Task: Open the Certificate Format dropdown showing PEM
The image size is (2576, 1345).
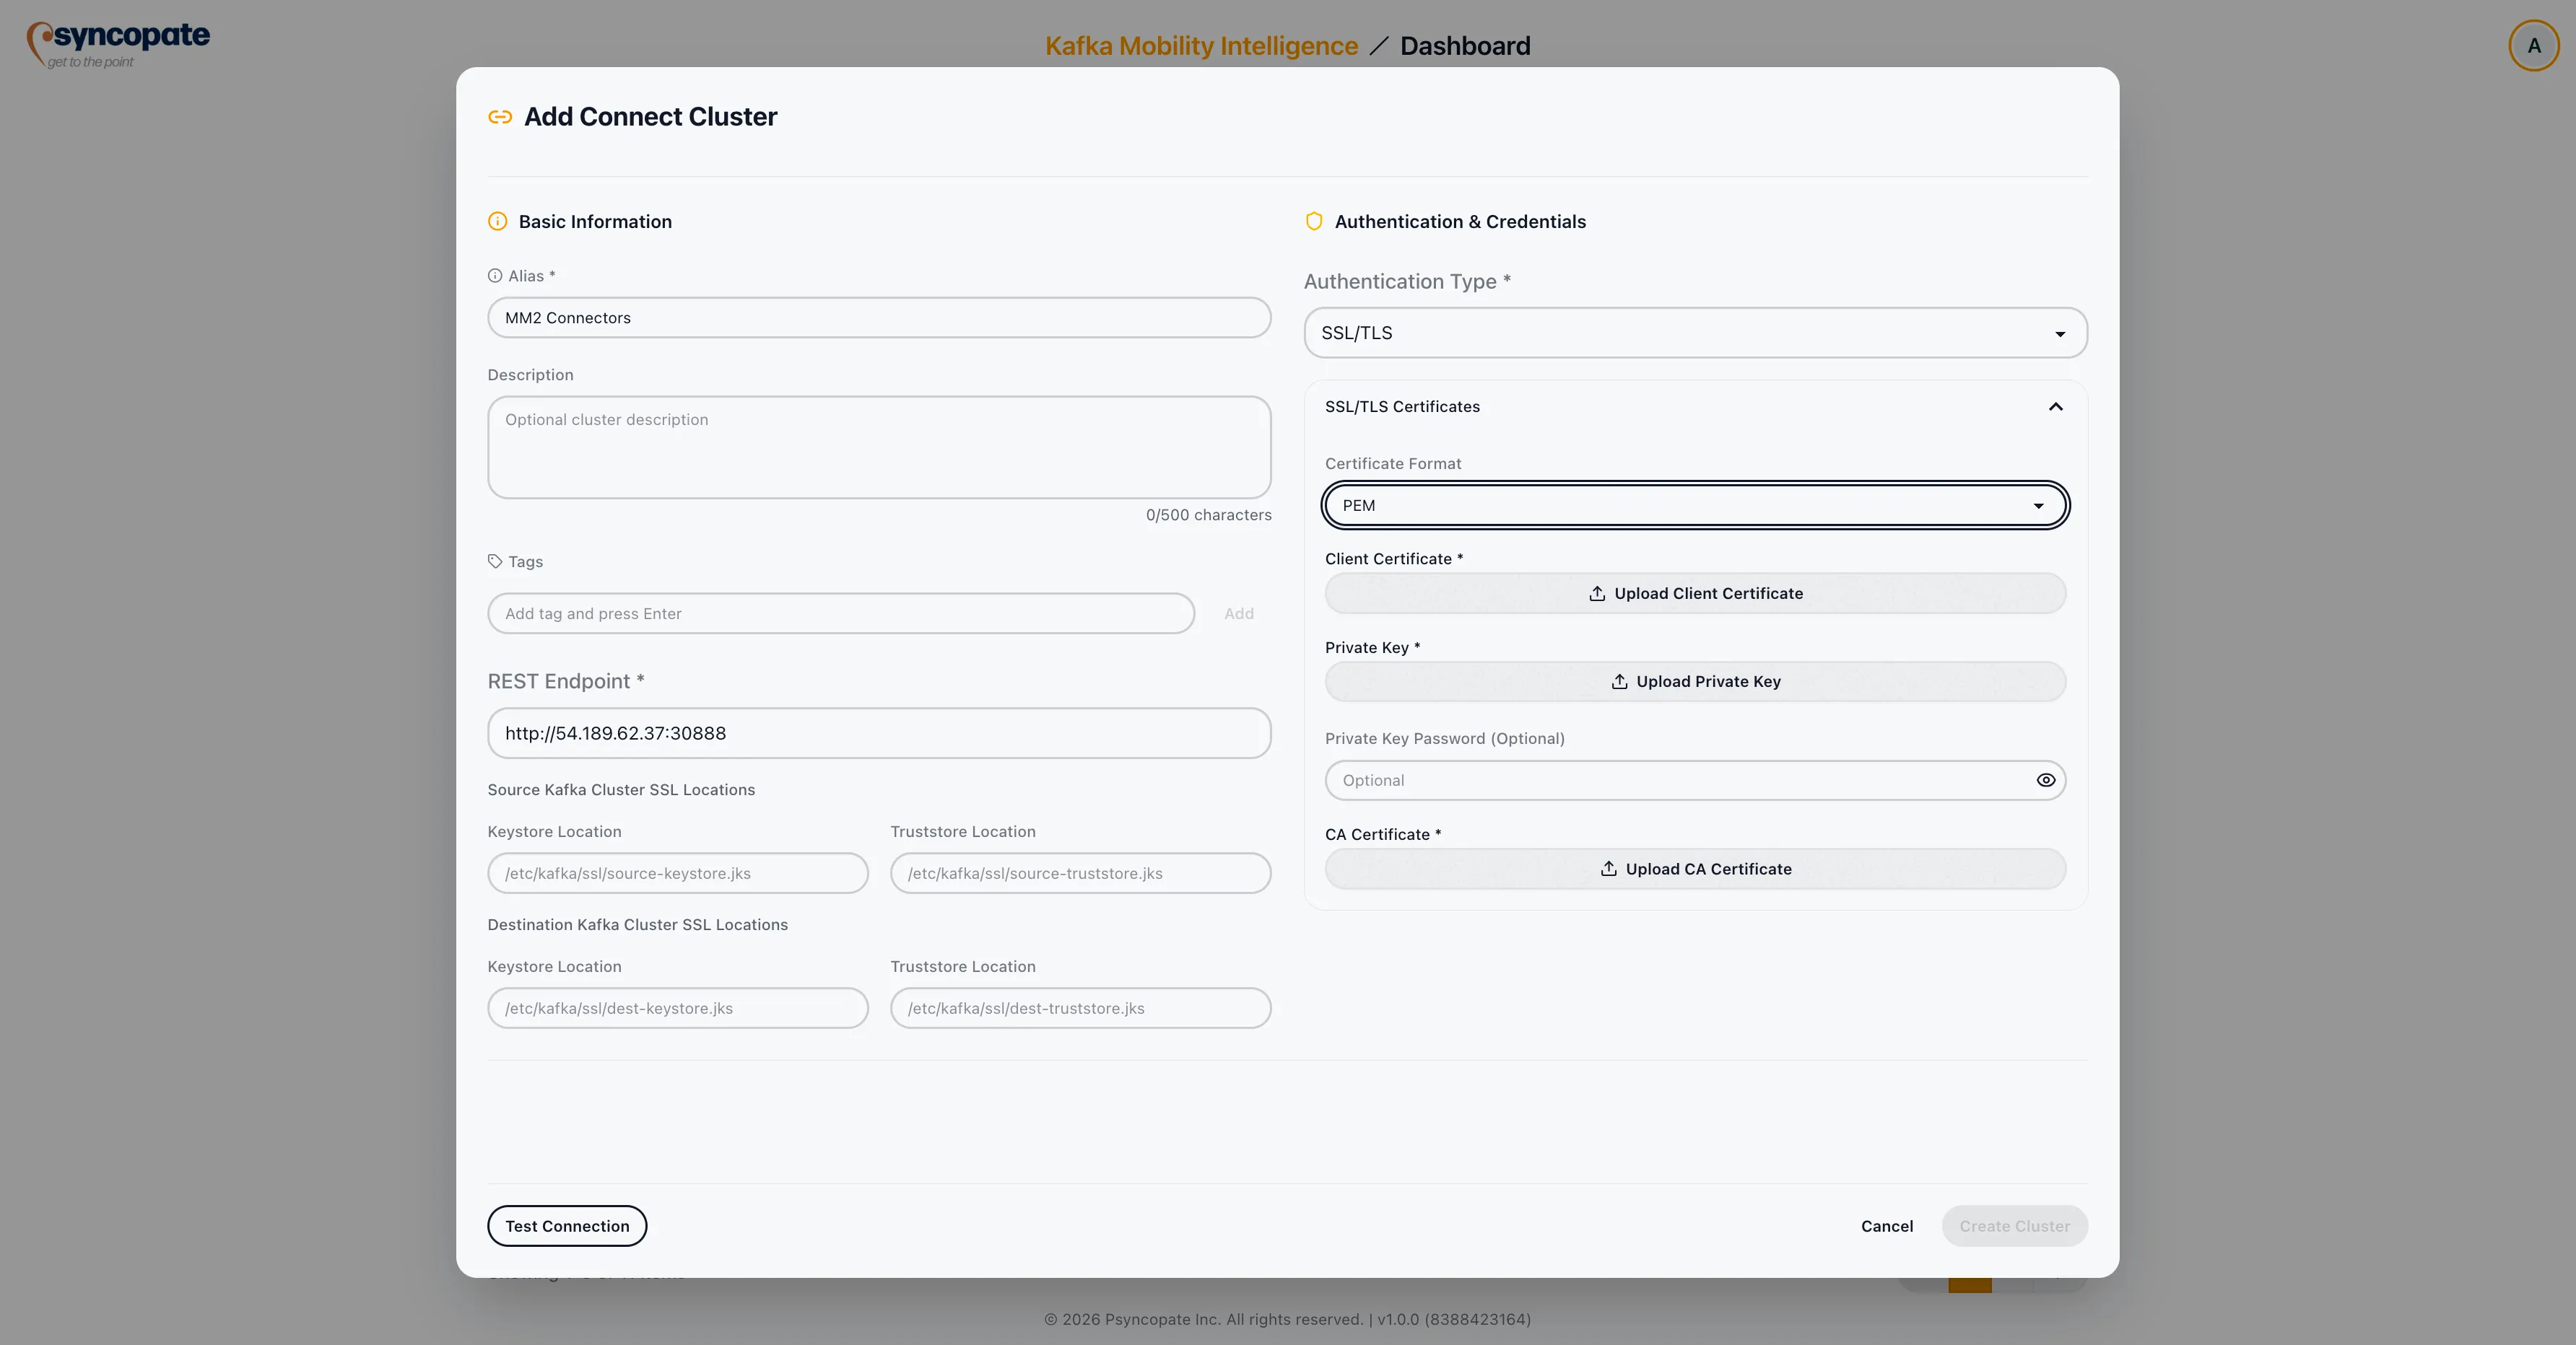Action: 1694,504
